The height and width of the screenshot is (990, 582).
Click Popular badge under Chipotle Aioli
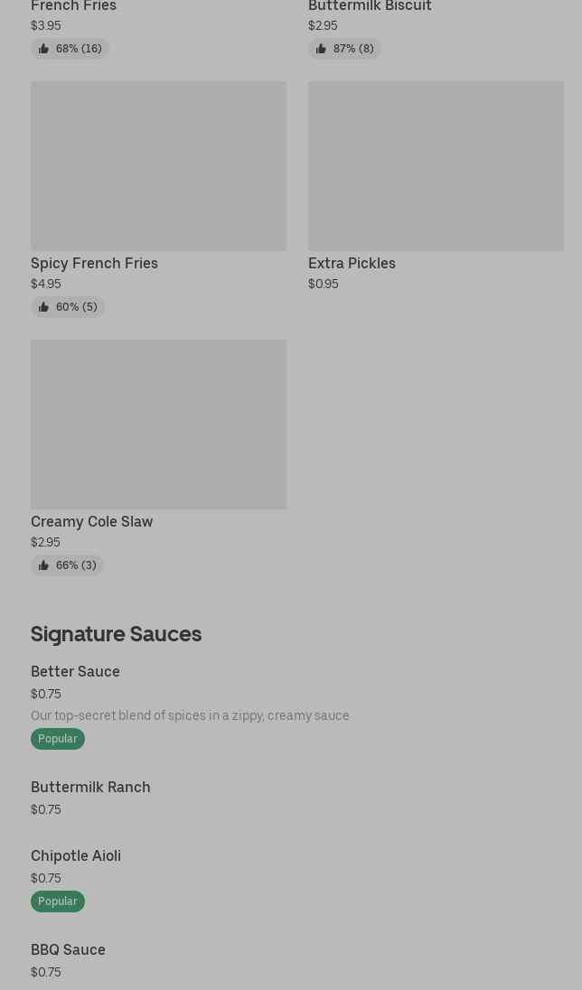[x=58, y=901]
